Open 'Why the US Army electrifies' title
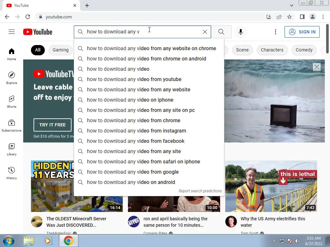330x247 pixels. 273,222
